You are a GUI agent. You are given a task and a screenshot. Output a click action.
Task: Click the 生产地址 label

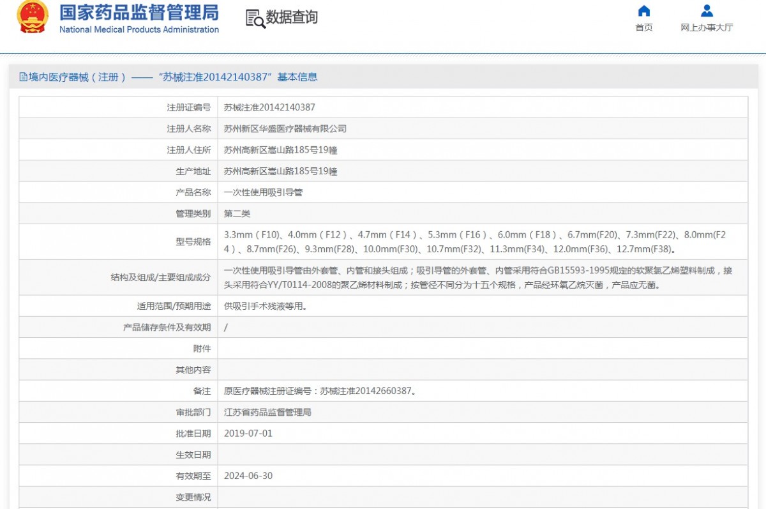click(193, 171)
